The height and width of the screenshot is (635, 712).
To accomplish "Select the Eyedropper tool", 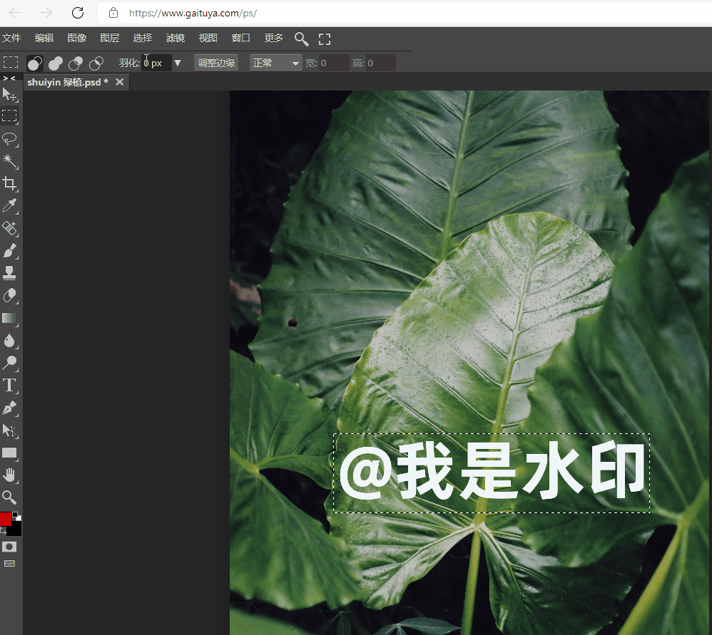I will pos(10,206).
